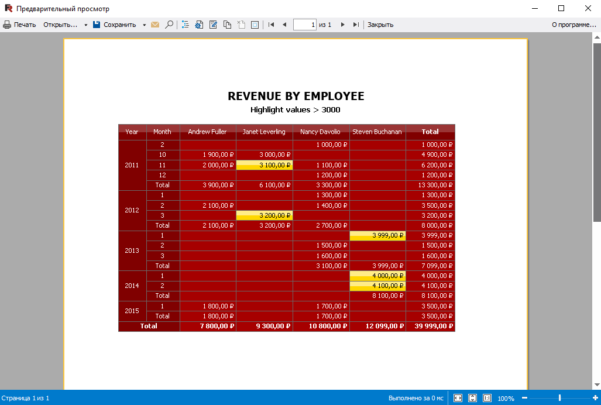The height and width of the screenshot is (405, 601).
Task: Open page setup gear icon
Action: pos(200,25)
